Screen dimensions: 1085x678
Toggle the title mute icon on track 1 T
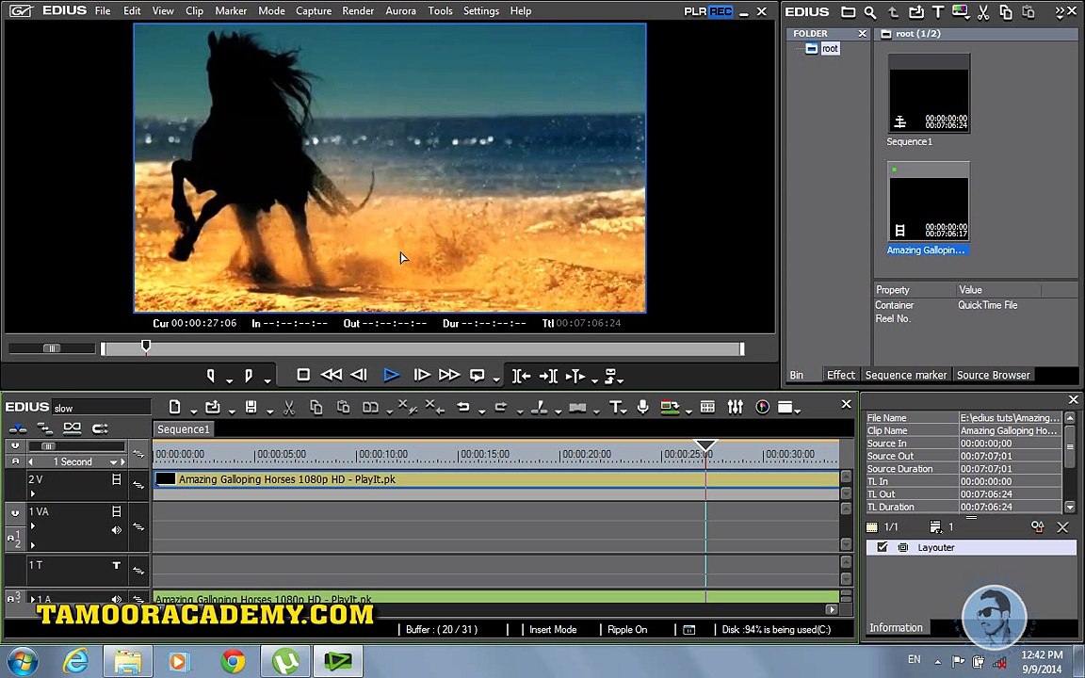click(116, 565)
